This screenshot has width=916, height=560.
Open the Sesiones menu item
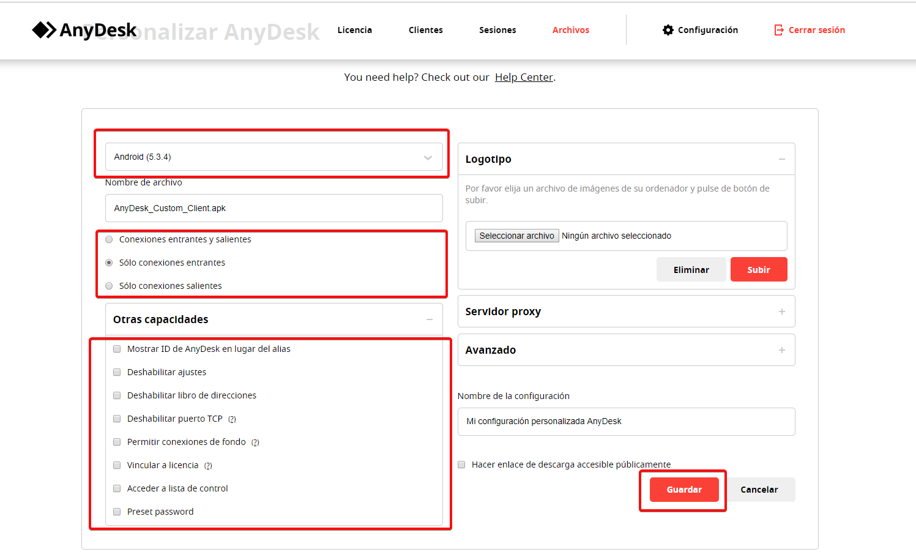pos(497,30)
